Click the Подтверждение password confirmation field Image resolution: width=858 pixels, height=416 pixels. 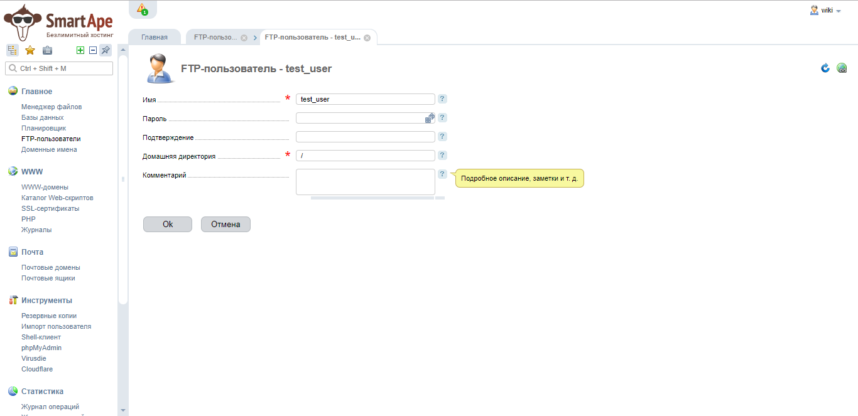pos(365,137)
